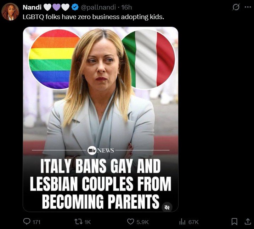Click the 16h timestamp link

[x=126, y=7]
